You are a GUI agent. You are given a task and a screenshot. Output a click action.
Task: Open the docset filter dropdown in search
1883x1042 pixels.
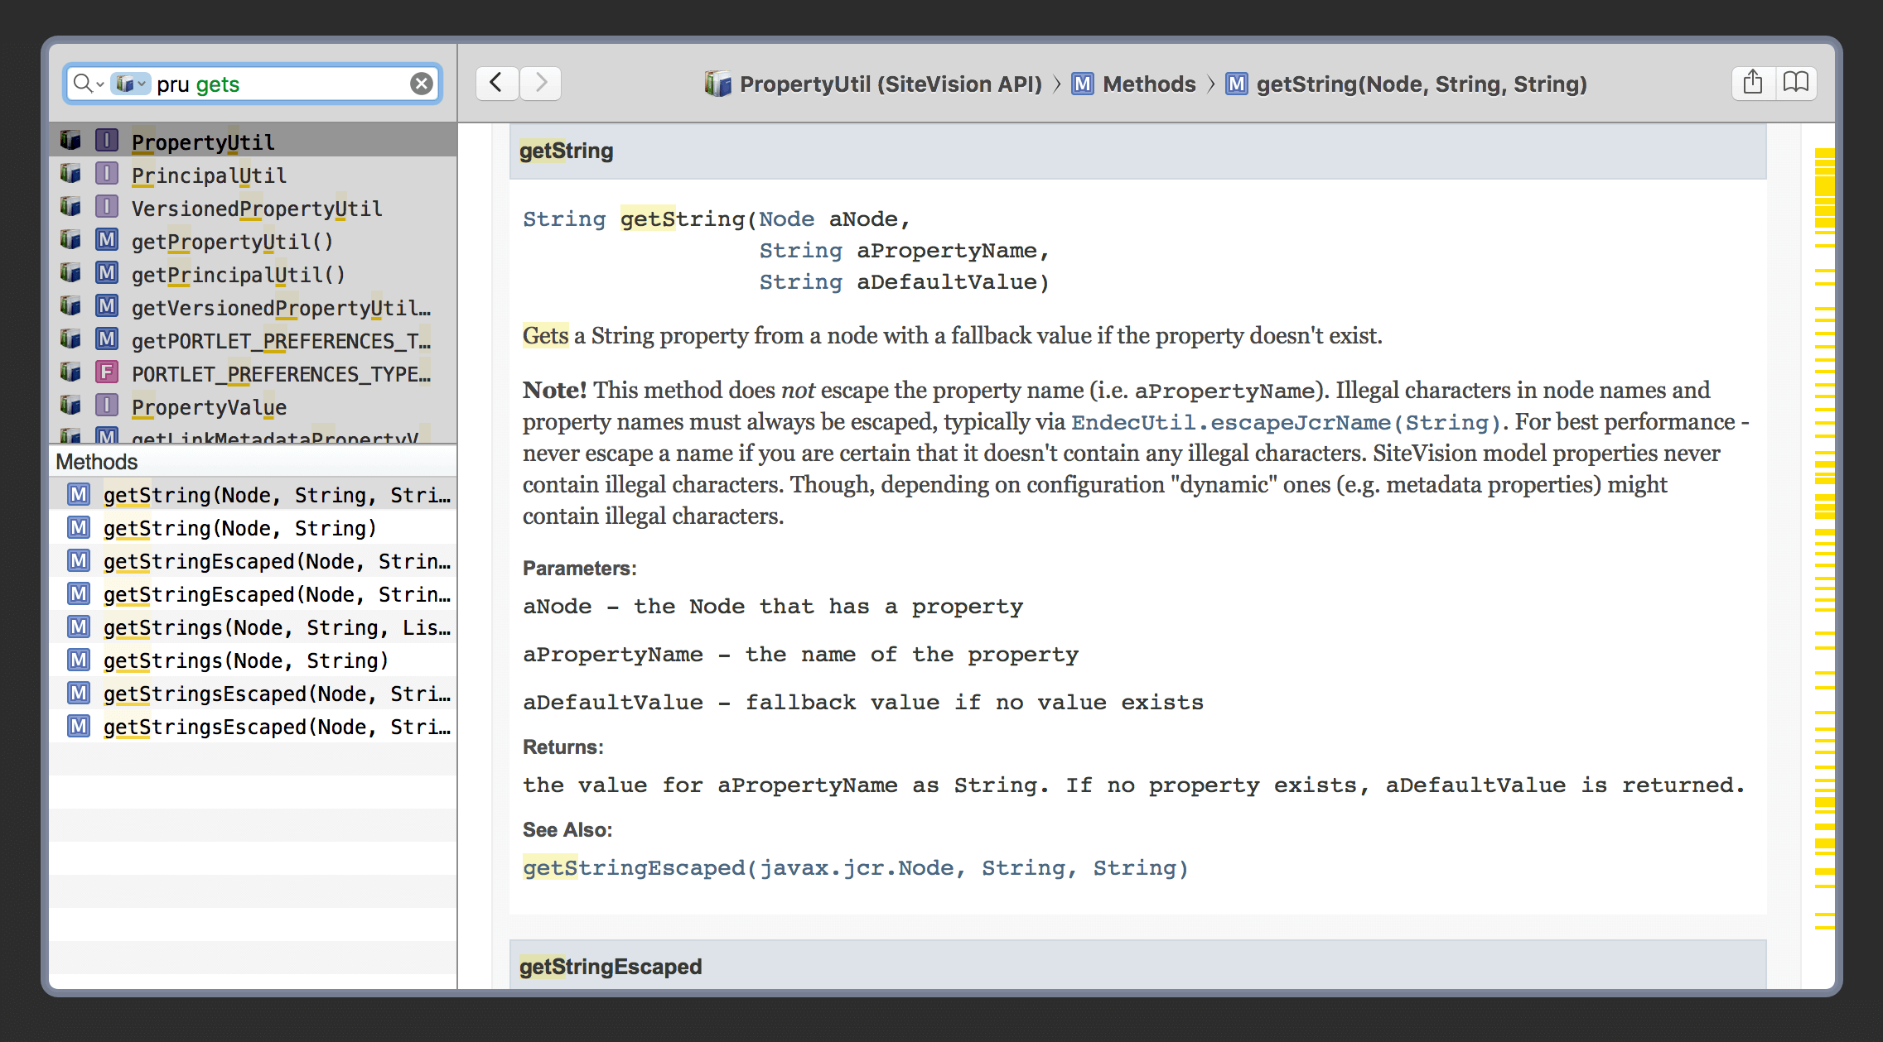click(x=131, y=84)
